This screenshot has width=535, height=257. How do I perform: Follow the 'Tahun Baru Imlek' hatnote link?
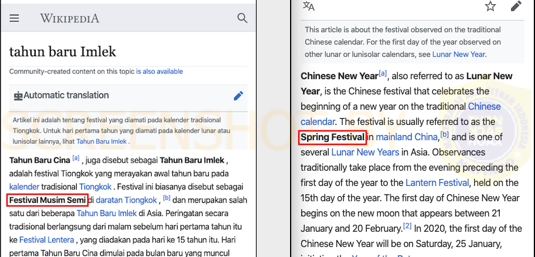(x=102, y=141)
